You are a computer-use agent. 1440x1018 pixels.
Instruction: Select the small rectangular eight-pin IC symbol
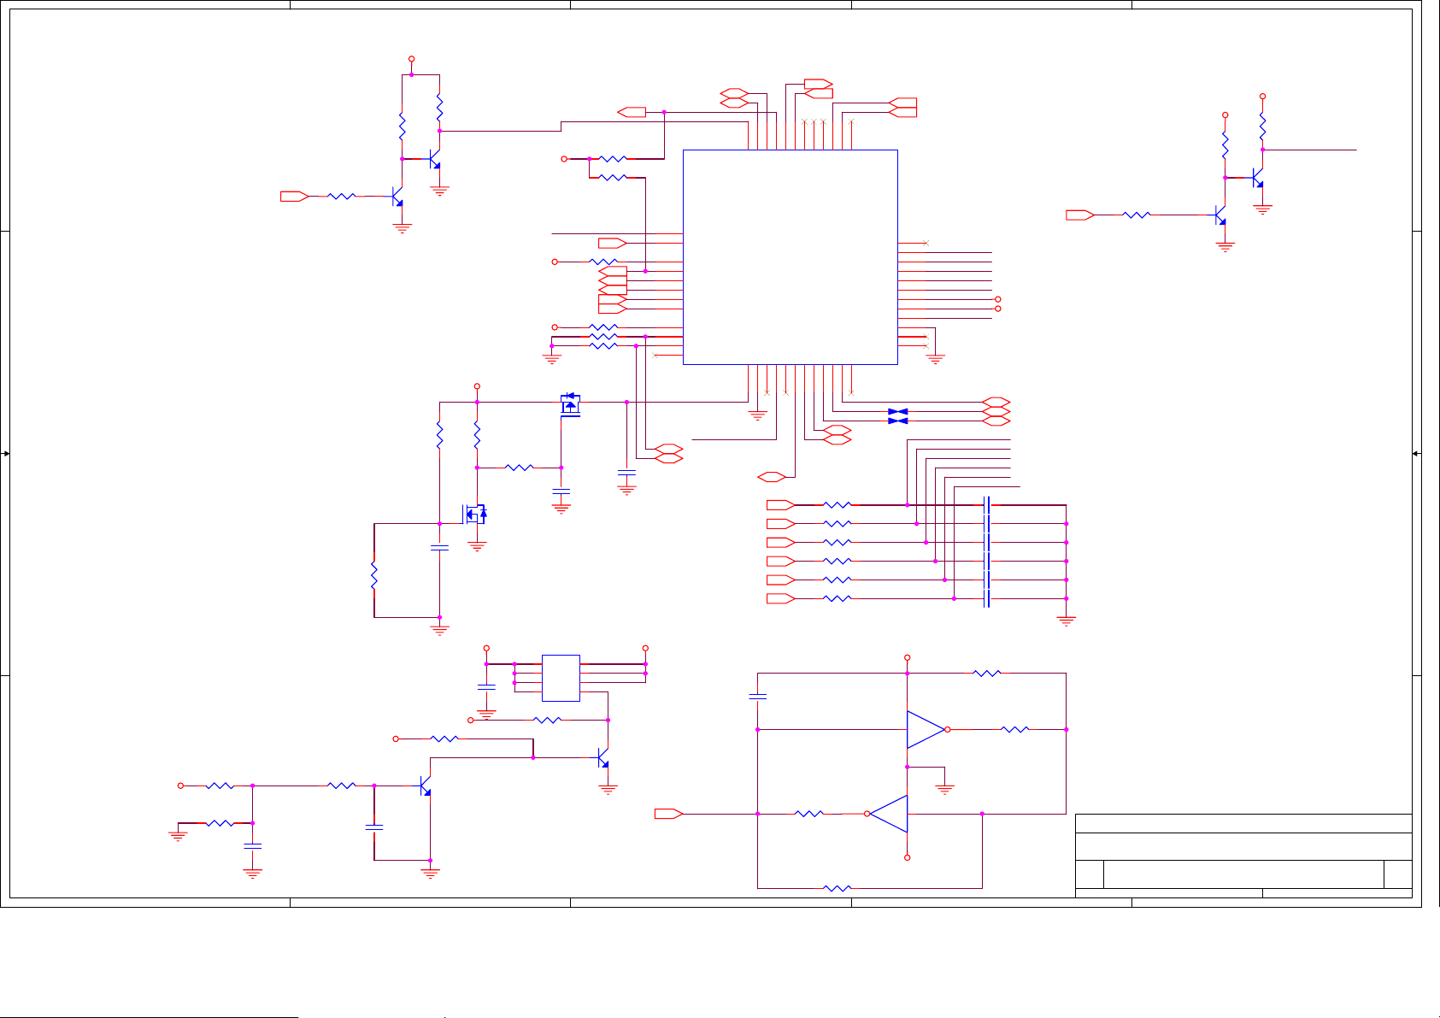point(561,678)
